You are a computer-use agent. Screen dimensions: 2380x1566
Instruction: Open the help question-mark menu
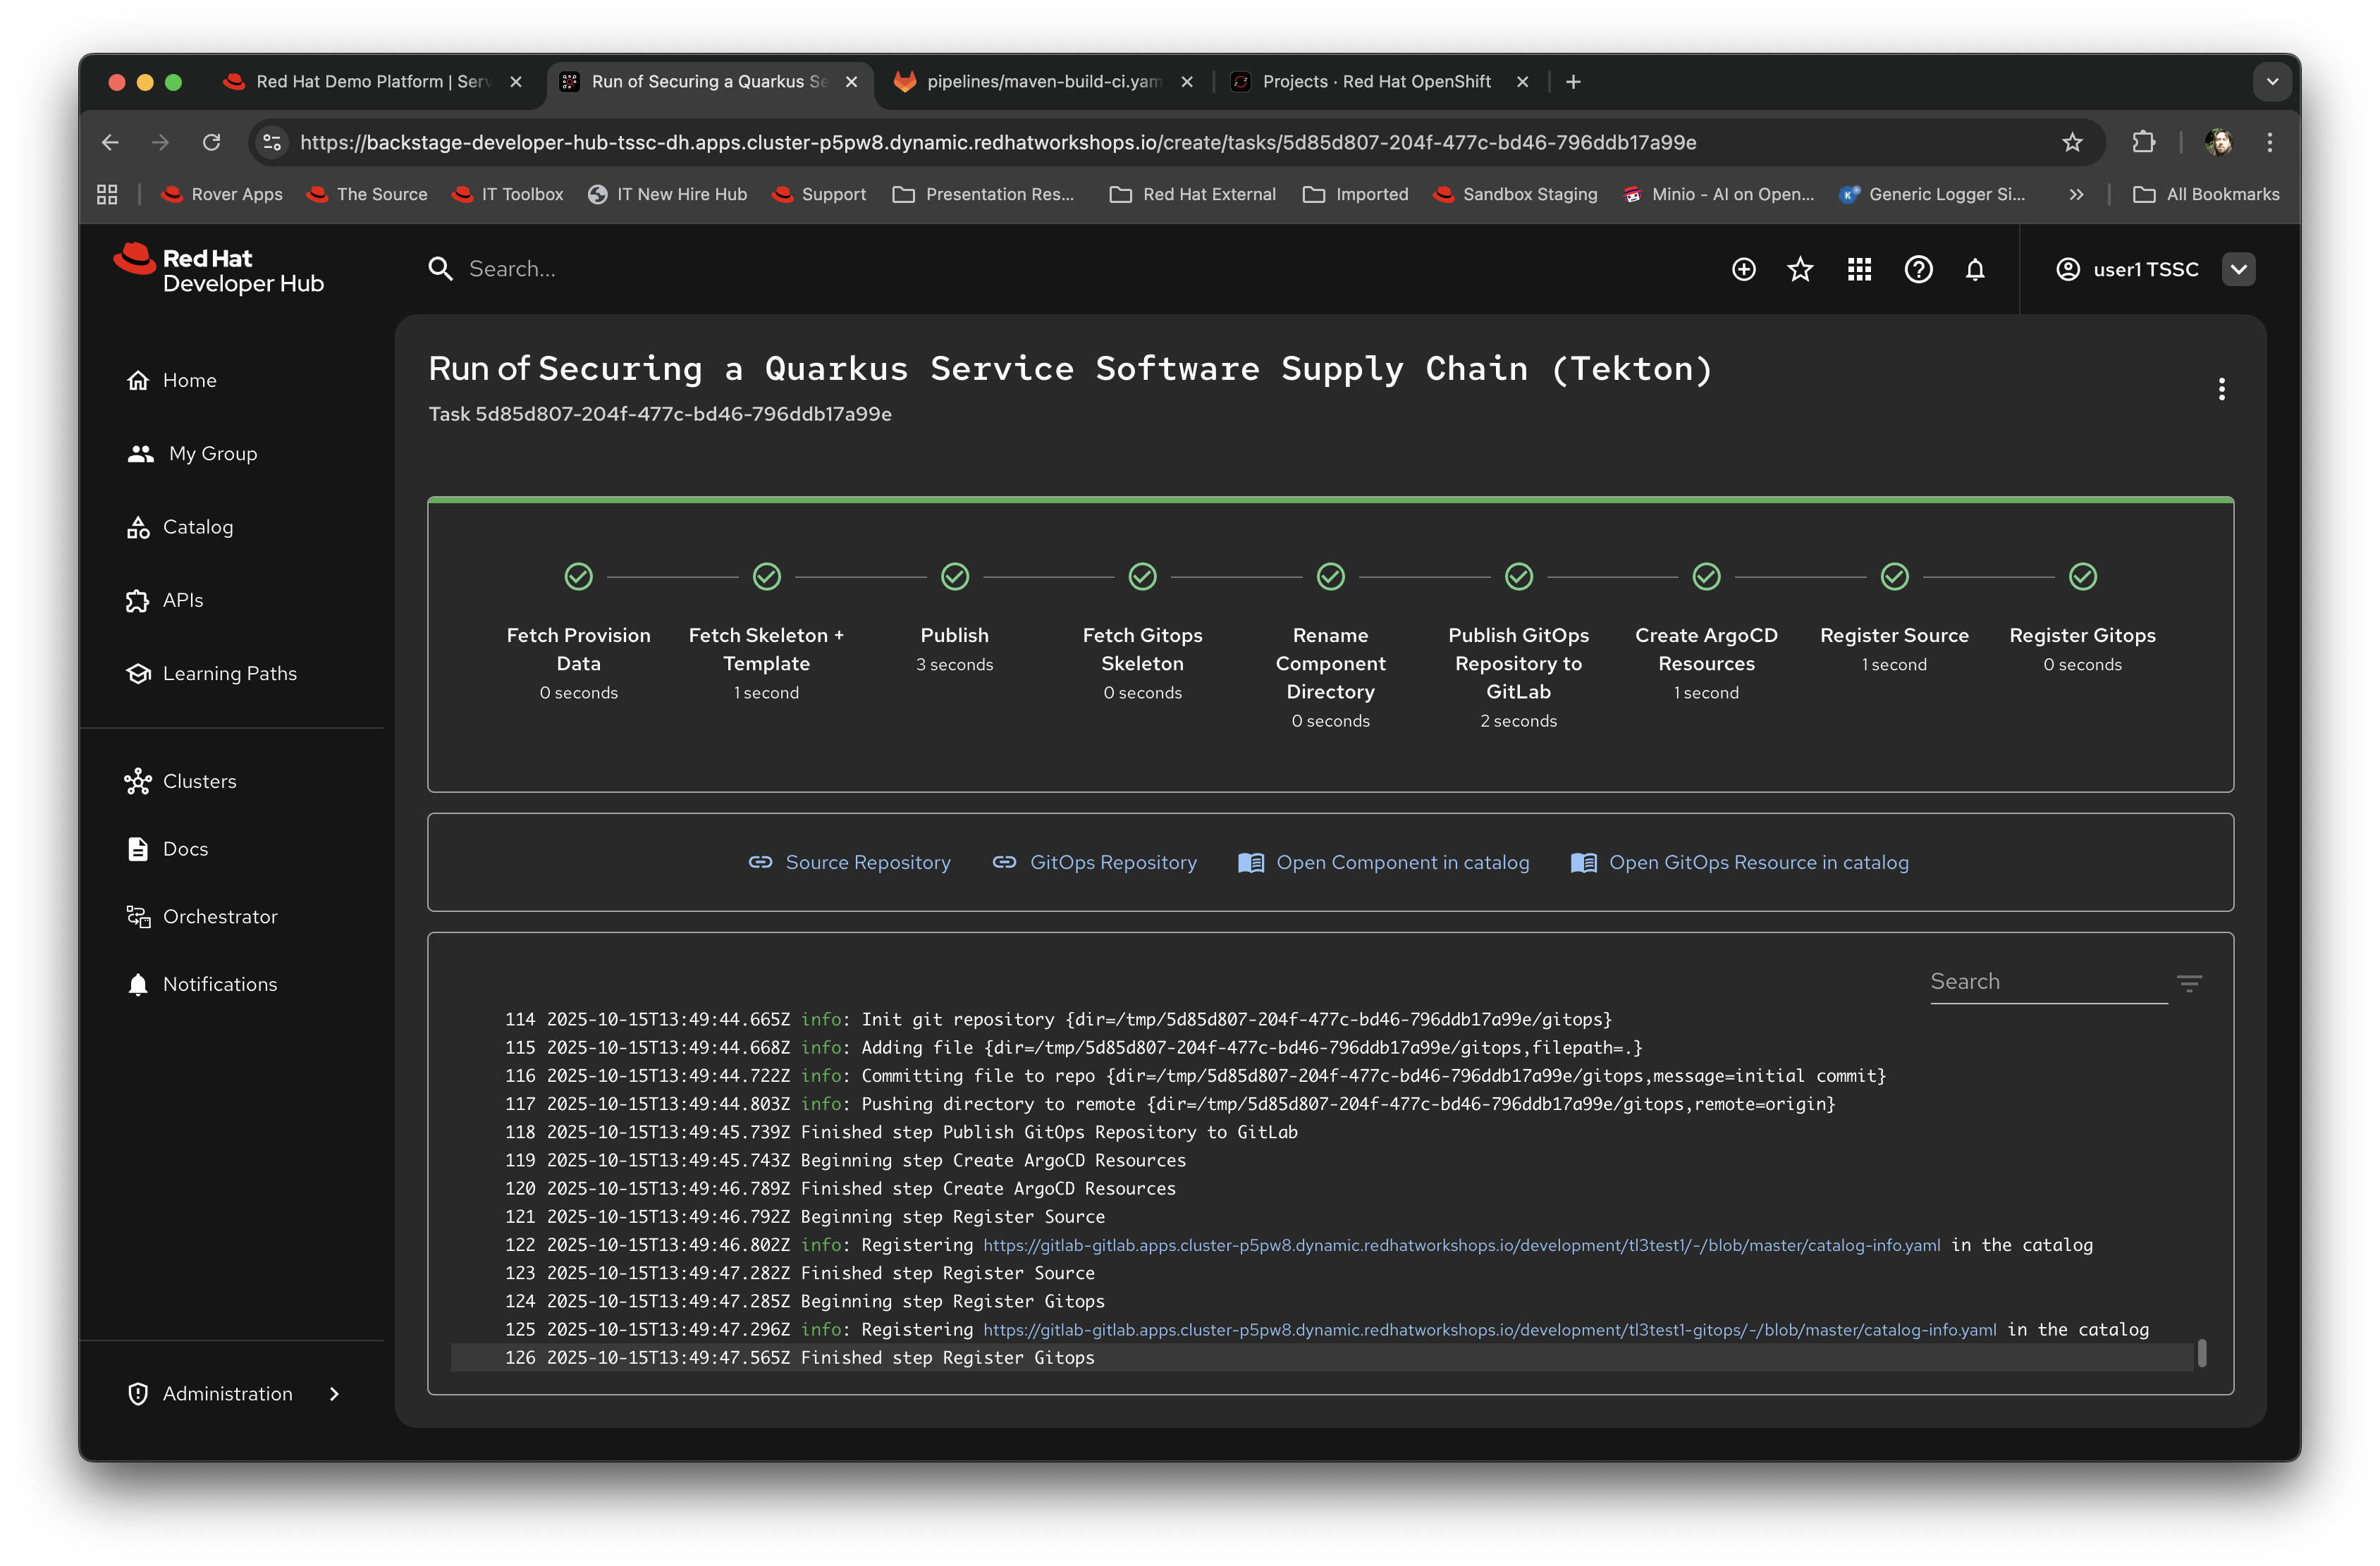coord(1918,269)
